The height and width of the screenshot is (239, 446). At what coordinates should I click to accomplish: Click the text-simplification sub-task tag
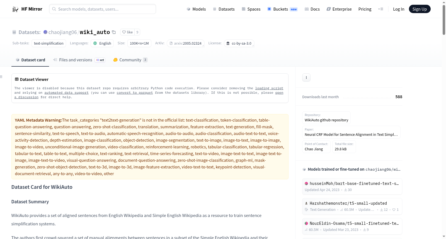49,43
